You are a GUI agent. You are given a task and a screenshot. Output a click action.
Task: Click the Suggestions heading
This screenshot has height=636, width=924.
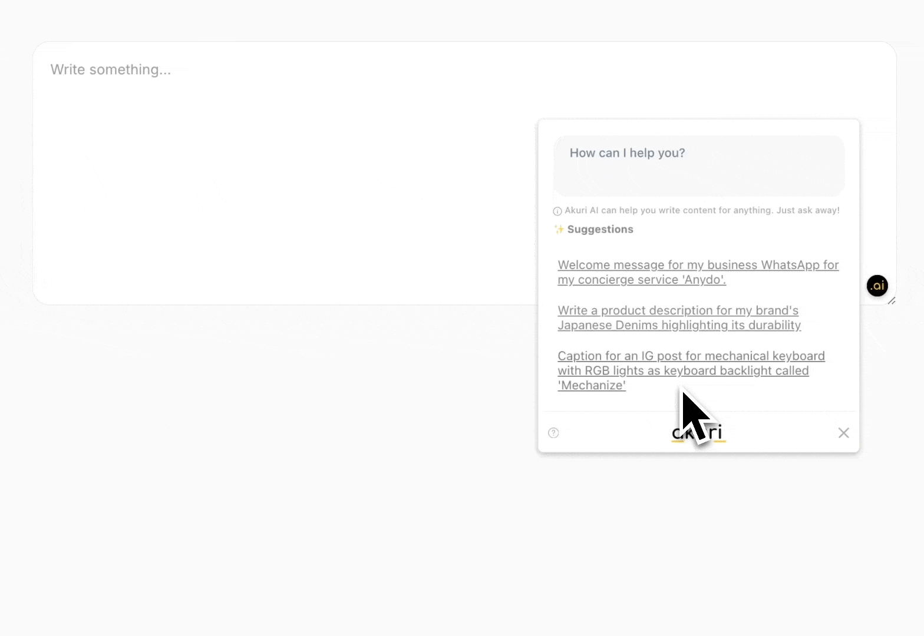point(600,230)
